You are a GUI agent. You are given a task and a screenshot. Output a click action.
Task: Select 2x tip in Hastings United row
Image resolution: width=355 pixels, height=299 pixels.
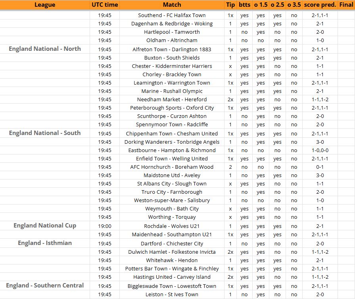tap(230, 277)
